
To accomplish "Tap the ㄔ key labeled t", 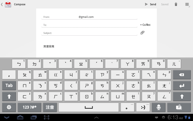I will point(87,75).
